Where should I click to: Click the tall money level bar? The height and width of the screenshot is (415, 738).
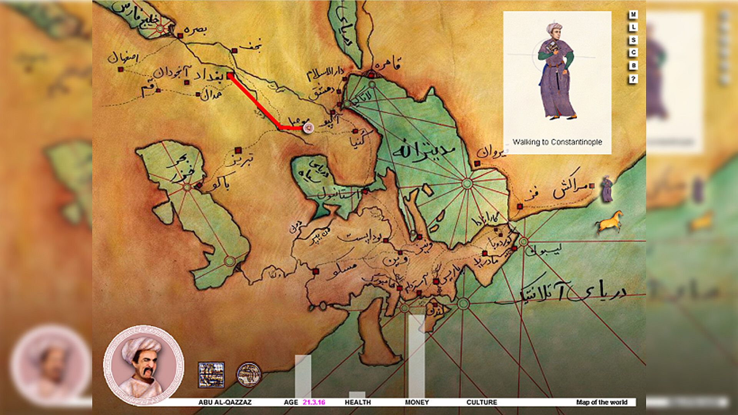(416, 355)
